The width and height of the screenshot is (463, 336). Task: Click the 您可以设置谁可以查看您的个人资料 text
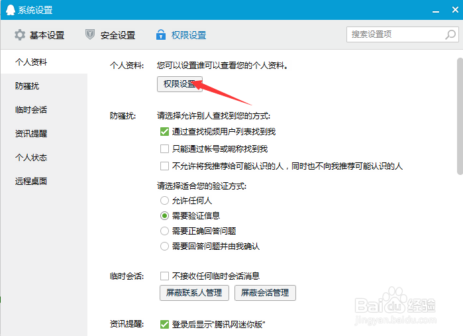223,66
